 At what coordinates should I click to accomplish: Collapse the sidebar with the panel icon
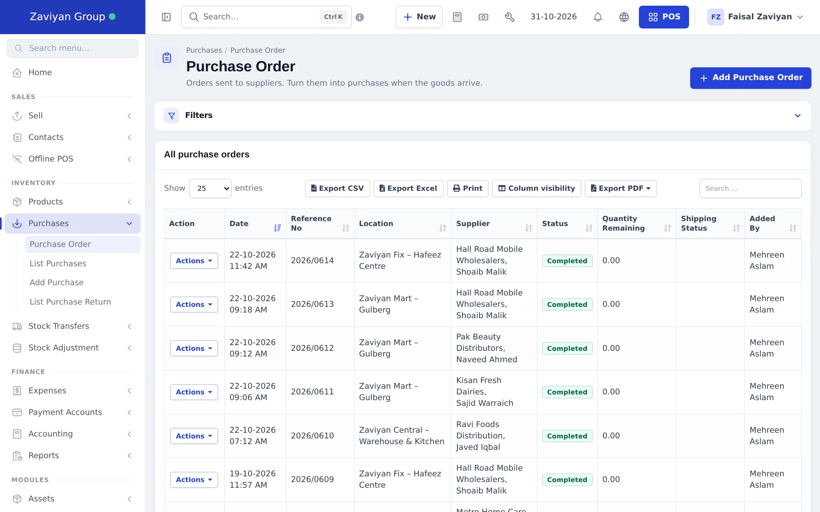click(x=166, y=17)
